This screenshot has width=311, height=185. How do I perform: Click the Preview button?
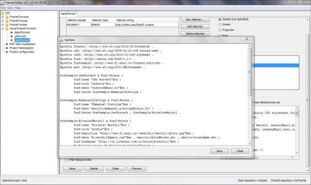pos(137,168)
